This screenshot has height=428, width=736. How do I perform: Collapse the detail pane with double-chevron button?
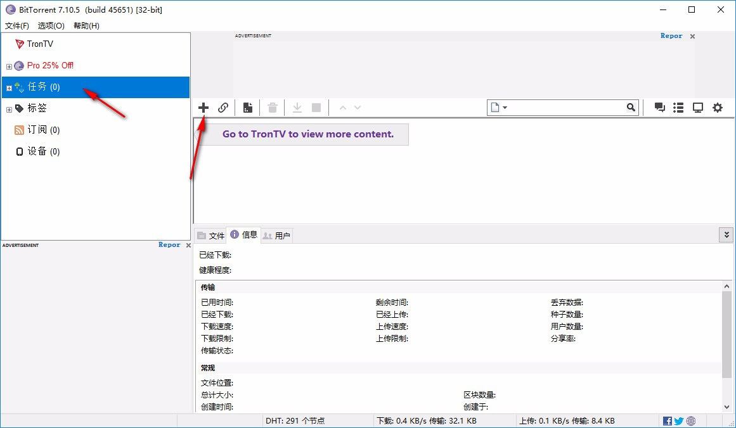tap(726, 235)
